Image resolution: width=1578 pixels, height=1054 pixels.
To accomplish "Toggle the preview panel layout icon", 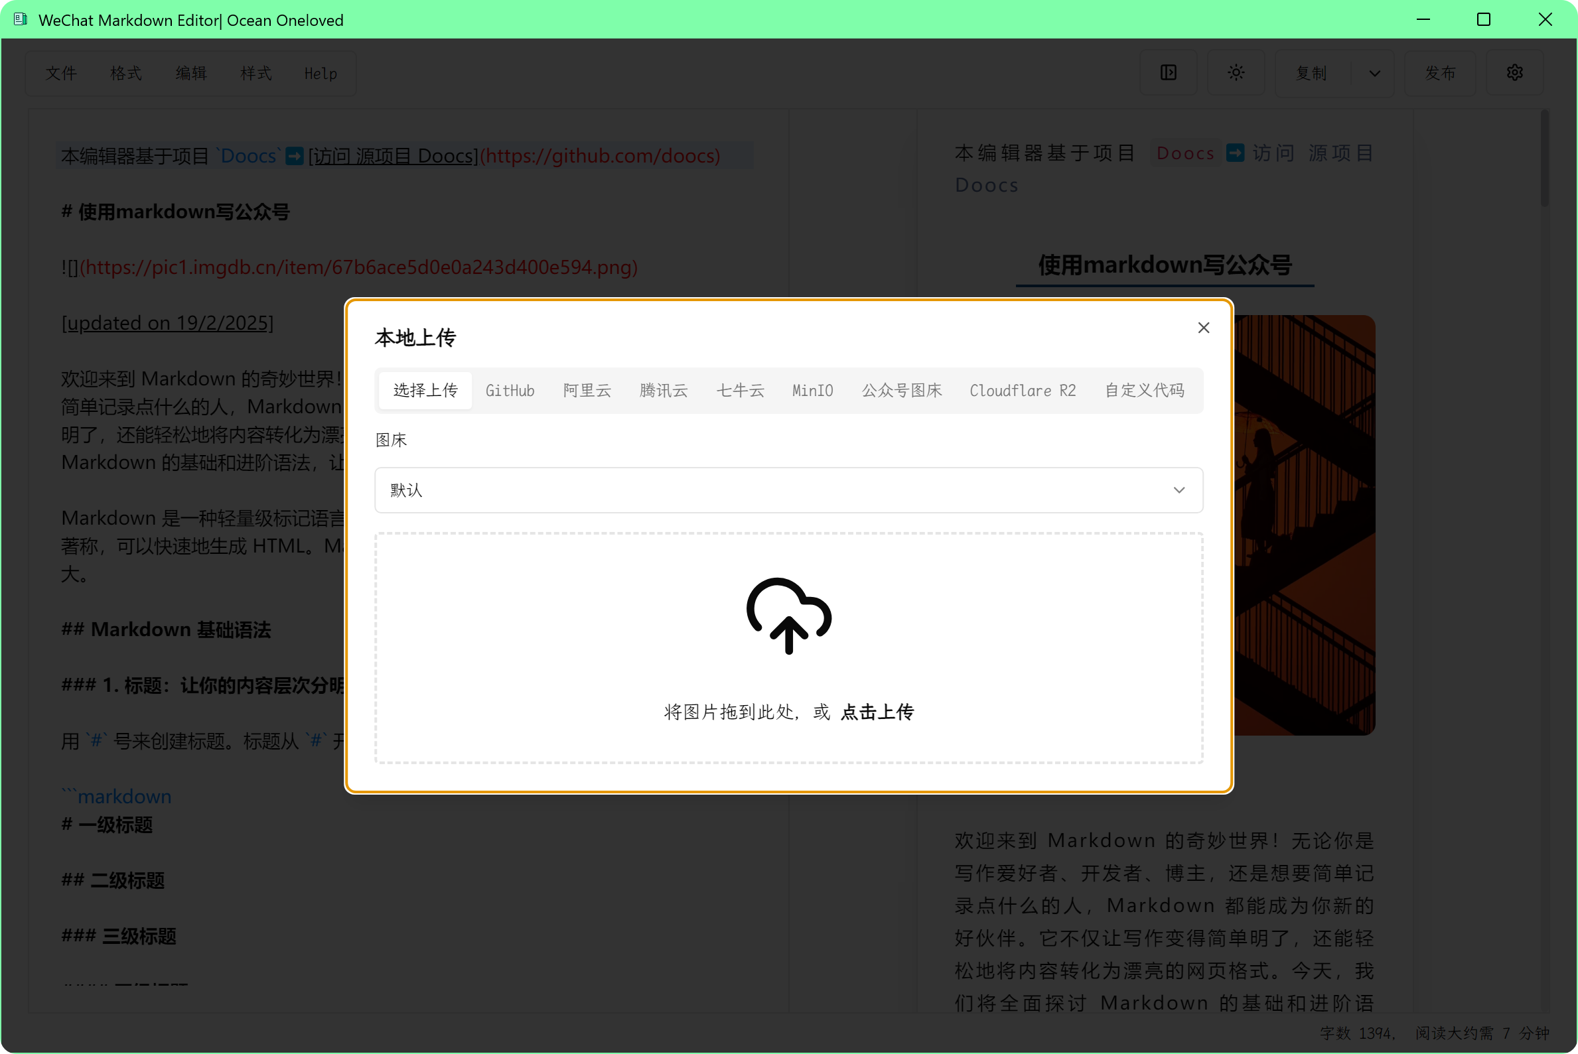I will click(1168, 72).
